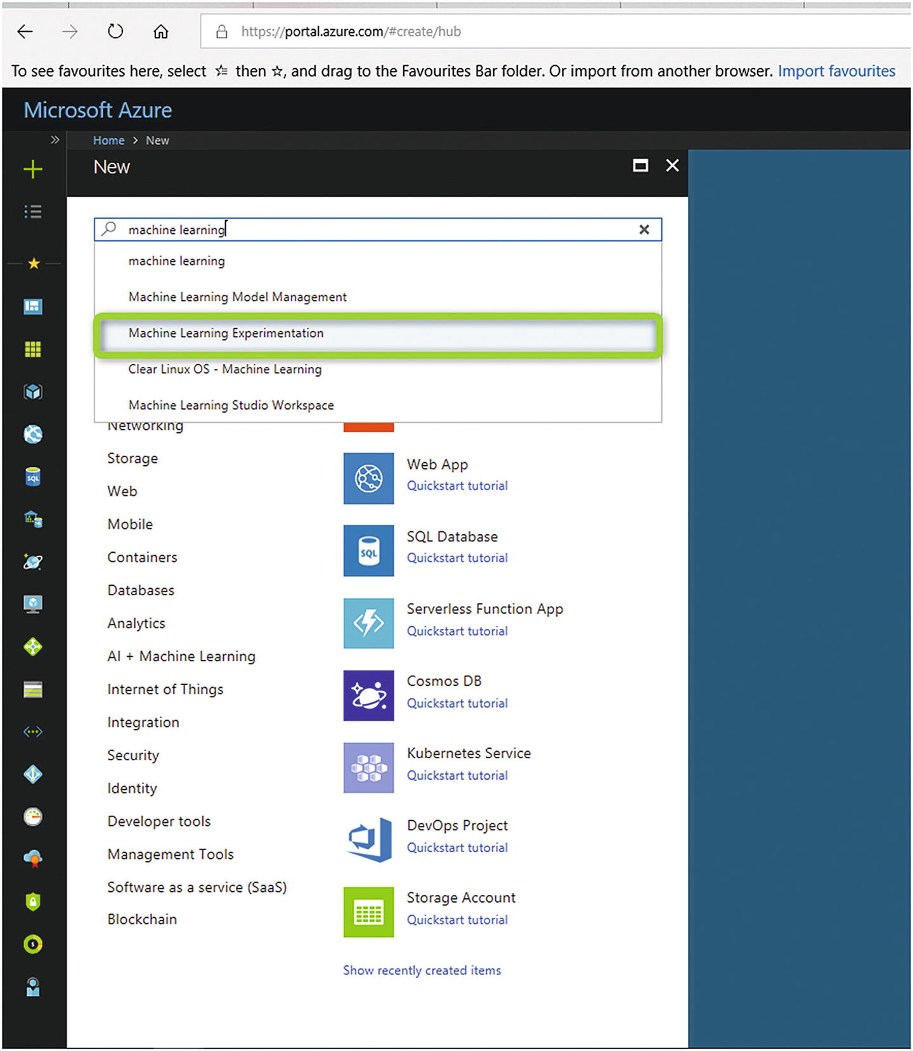Open SQL databases icon in sidebar
The image size is (913, 1051).
tap(33, 477)
